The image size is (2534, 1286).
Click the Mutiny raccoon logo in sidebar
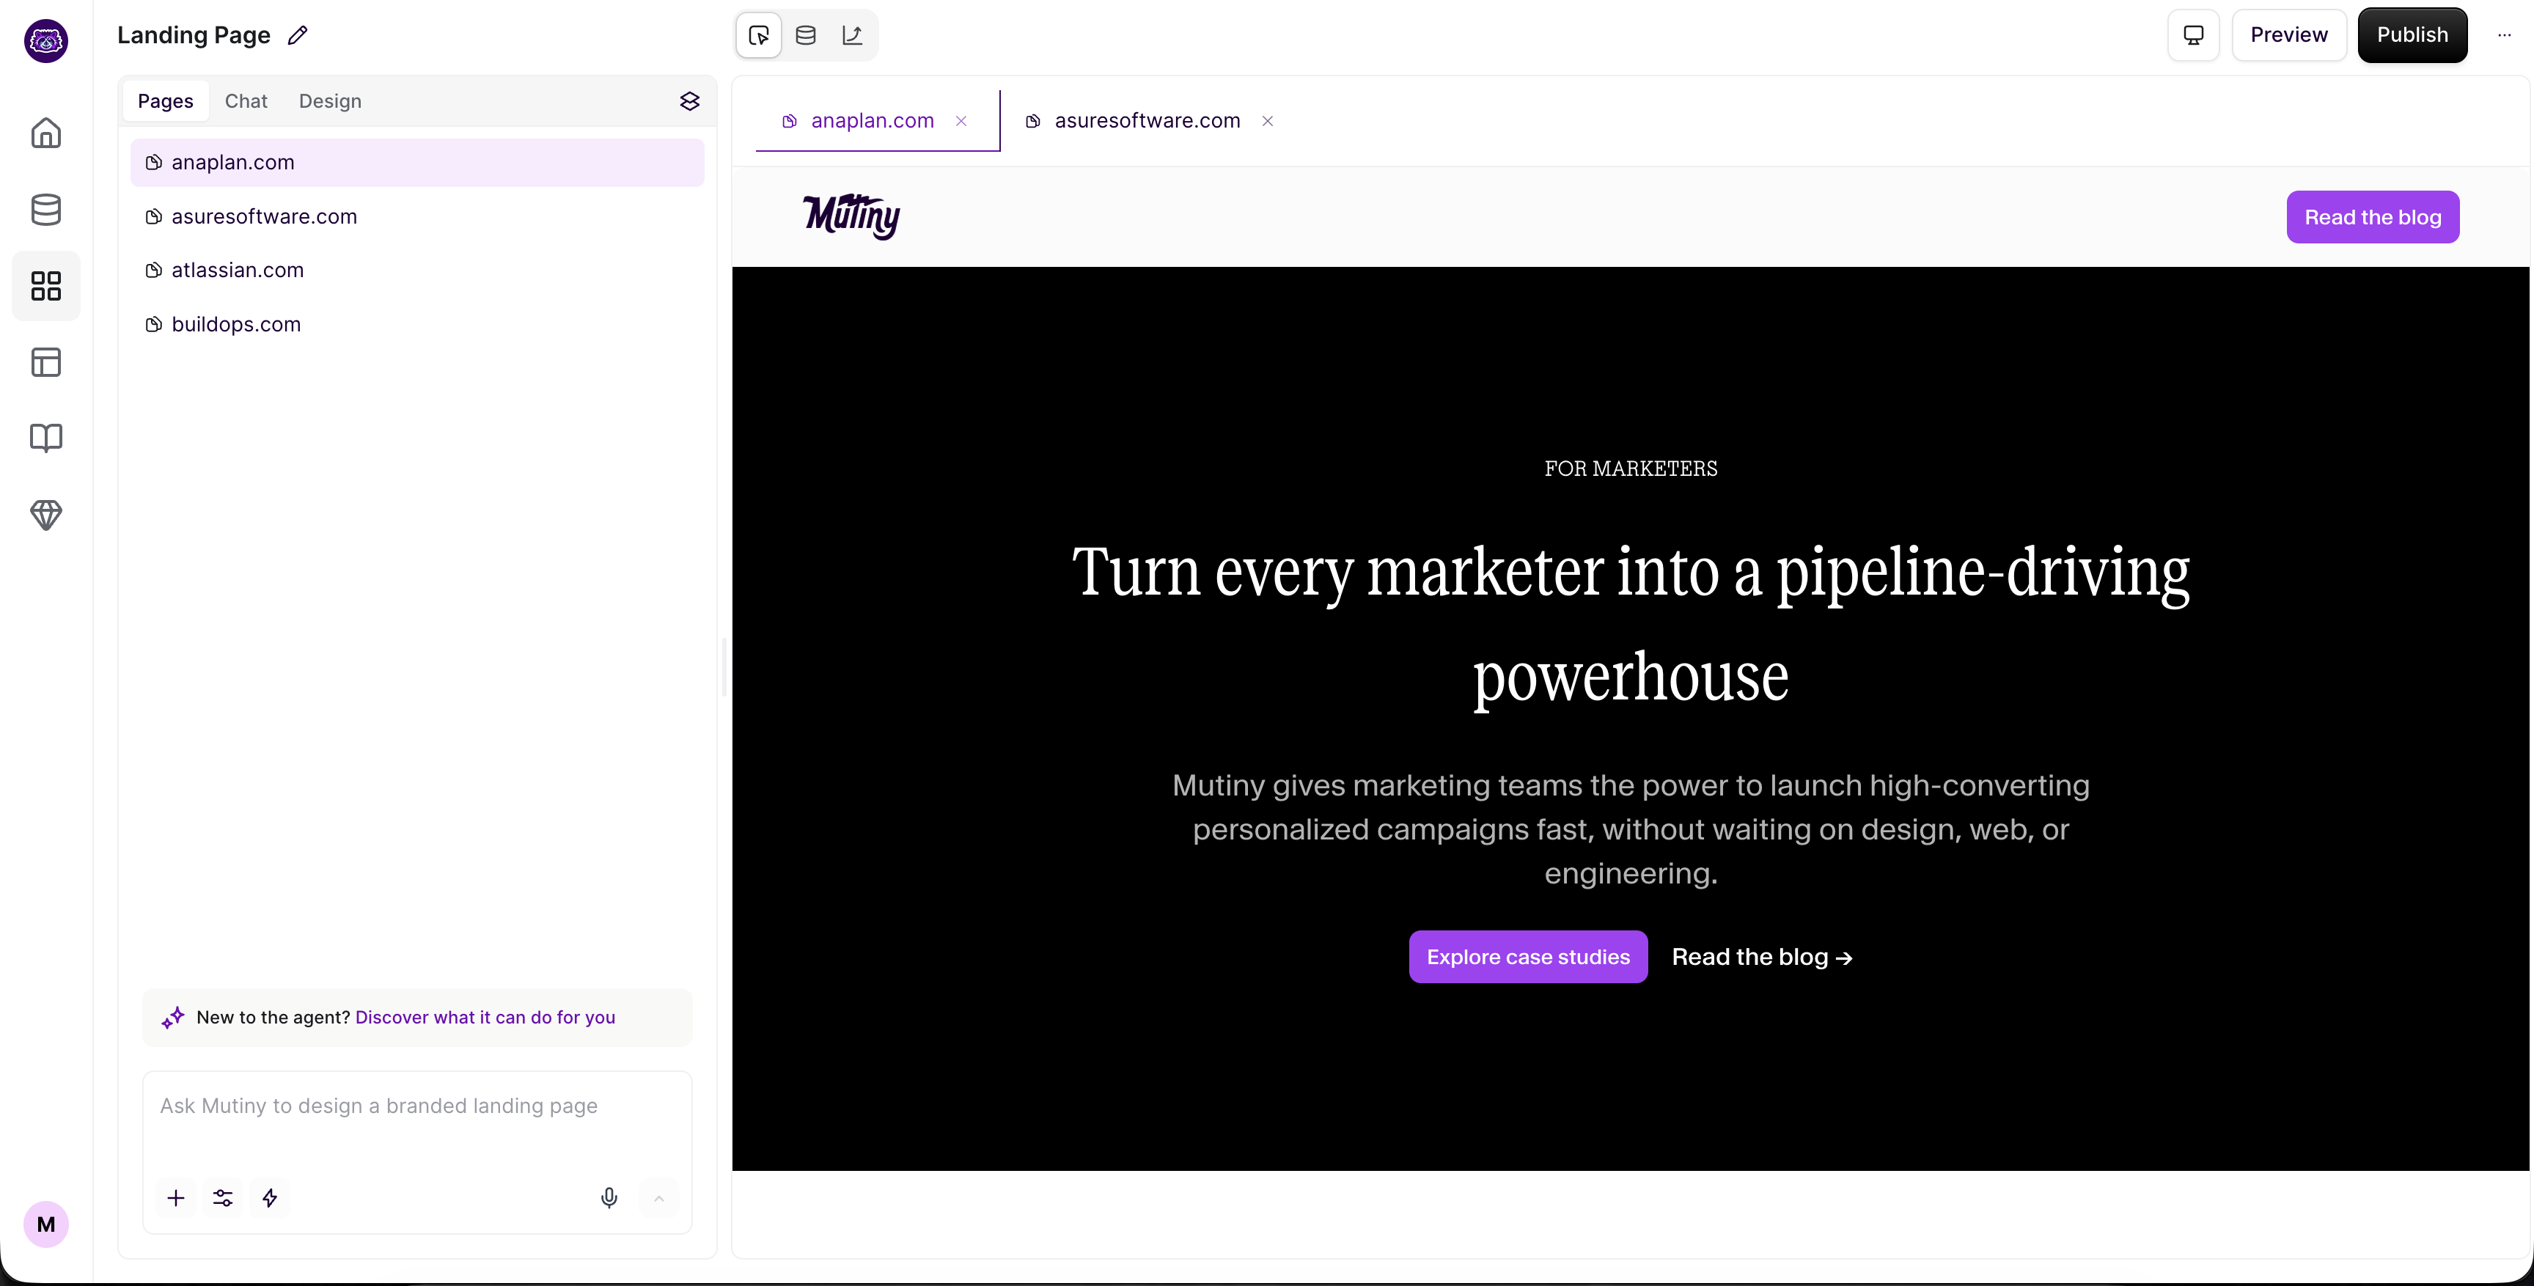[46, 40]
